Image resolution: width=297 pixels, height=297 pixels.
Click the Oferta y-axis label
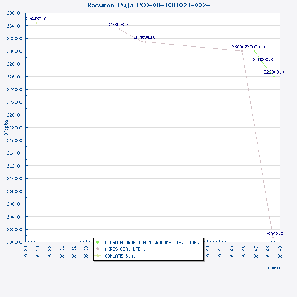click(x=6, y=127)
